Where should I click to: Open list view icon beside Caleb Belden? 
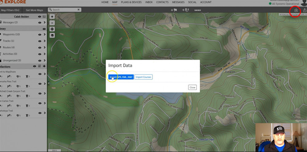44,17
